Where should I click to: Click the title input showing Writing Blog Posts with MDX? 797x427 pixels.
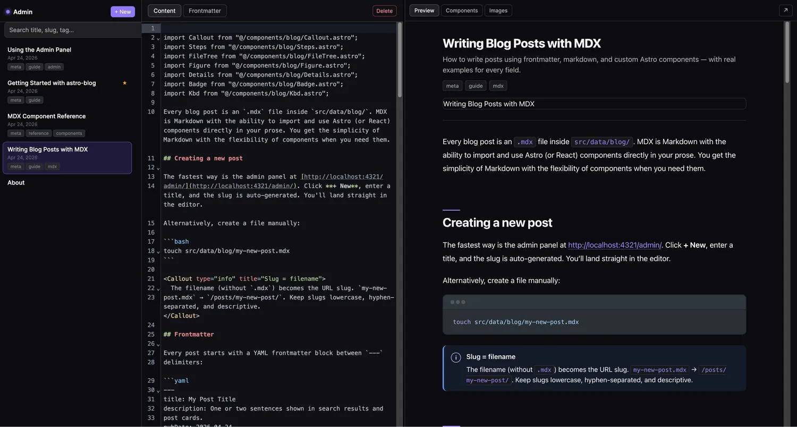[593, 104]
